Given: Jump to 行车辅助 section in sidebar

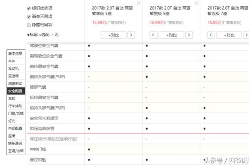Looking at the screenshot, I should pyautogui.click(x=16, y=106).
